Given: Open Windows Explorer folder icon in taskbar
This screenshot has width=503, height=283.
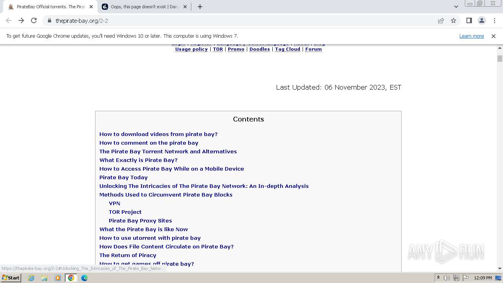Looking at the screenshot, I should click(44, 278).
